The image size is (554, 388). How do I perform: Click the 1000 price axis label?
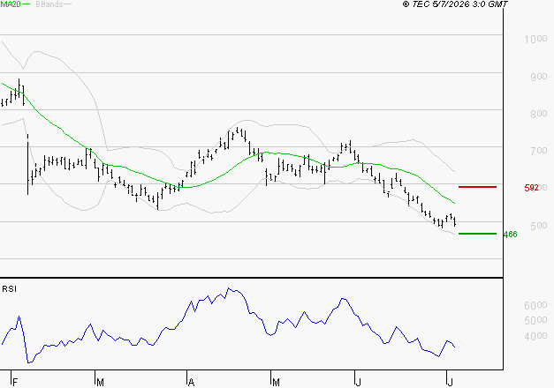tap(535, 39)
